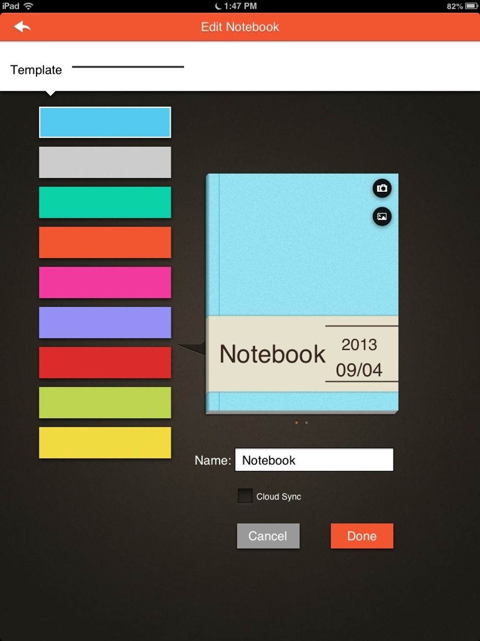Choose the light gray cover color
This screenshot has width=480, height=641.
pos(105,162)
